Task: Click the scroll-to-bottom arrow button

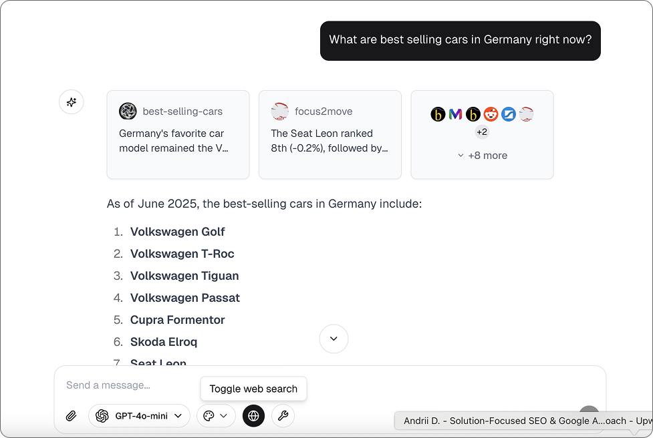Action: click(334, 339)
